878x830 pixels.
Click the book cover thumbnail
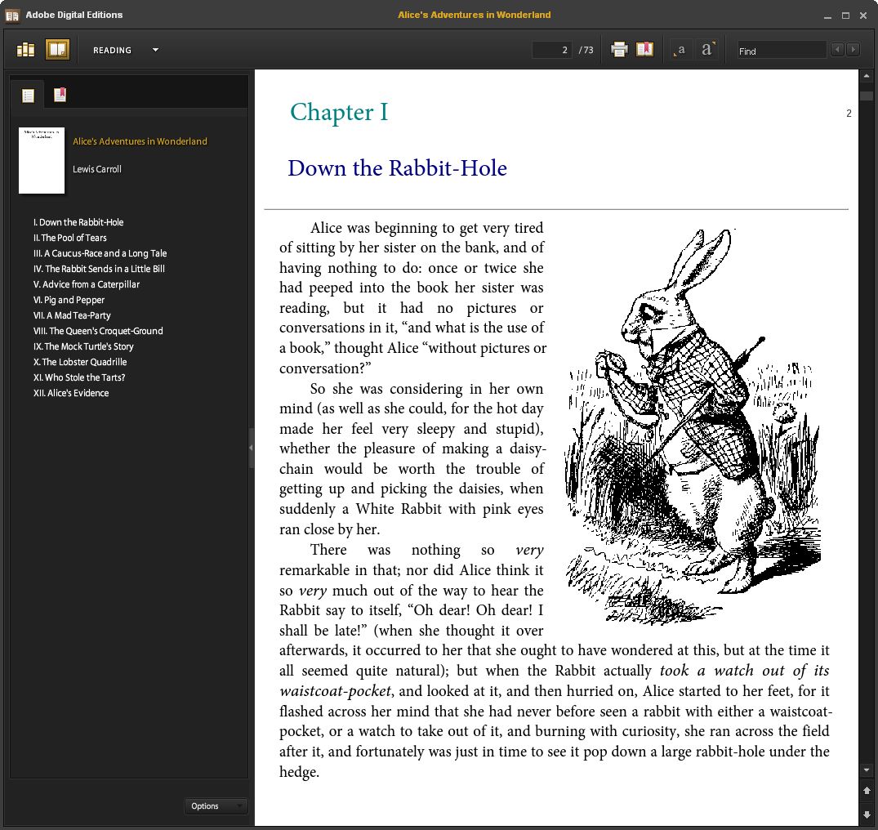[42, 160]
